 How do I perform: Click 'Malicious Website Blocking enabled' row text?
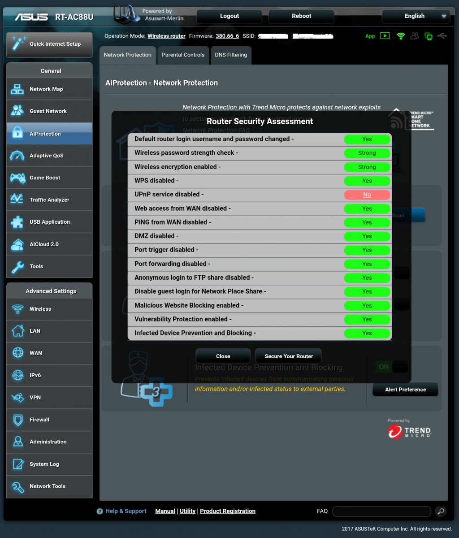click(189, 305)
